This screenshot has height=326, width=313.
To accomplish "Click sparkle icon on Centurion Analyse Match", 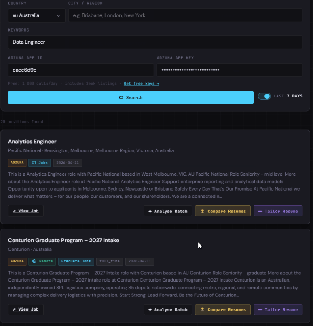I will (x=150, y=310).
